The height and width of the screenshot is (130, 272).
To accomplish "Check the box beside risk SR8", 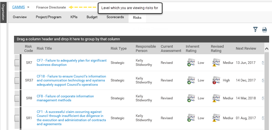I will (17, 98).
